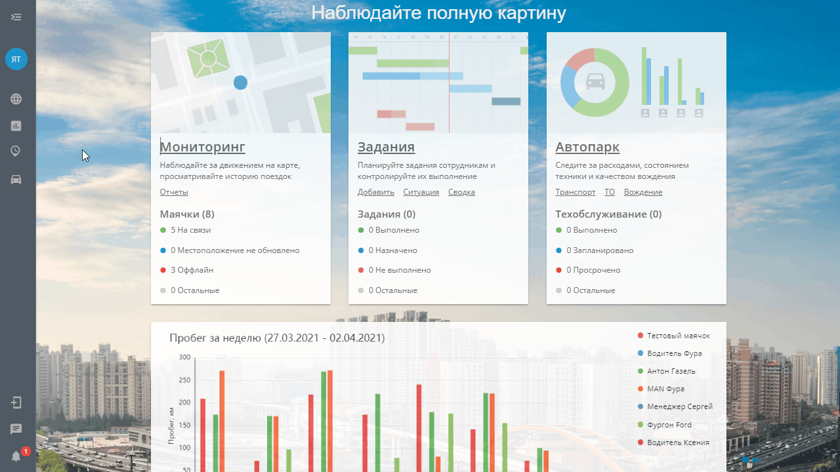
Task: Open the Сводка link
Action: point(461,192)
